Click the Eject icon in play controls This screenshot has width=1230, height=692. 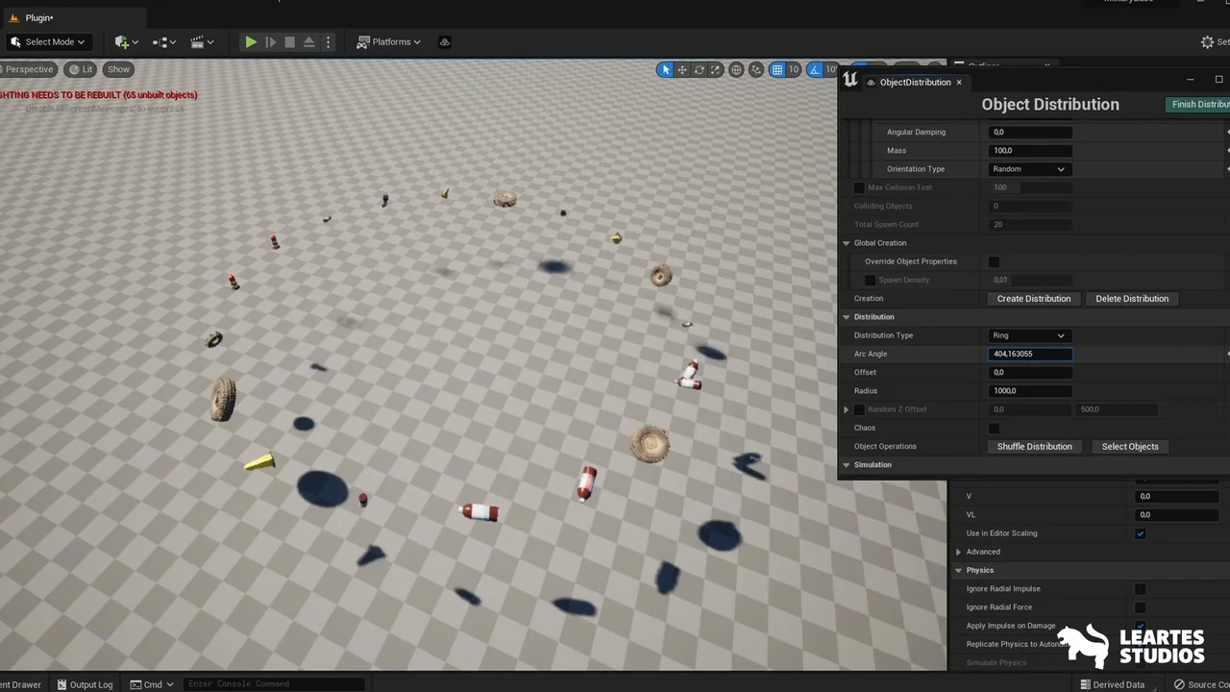(308, 42)
